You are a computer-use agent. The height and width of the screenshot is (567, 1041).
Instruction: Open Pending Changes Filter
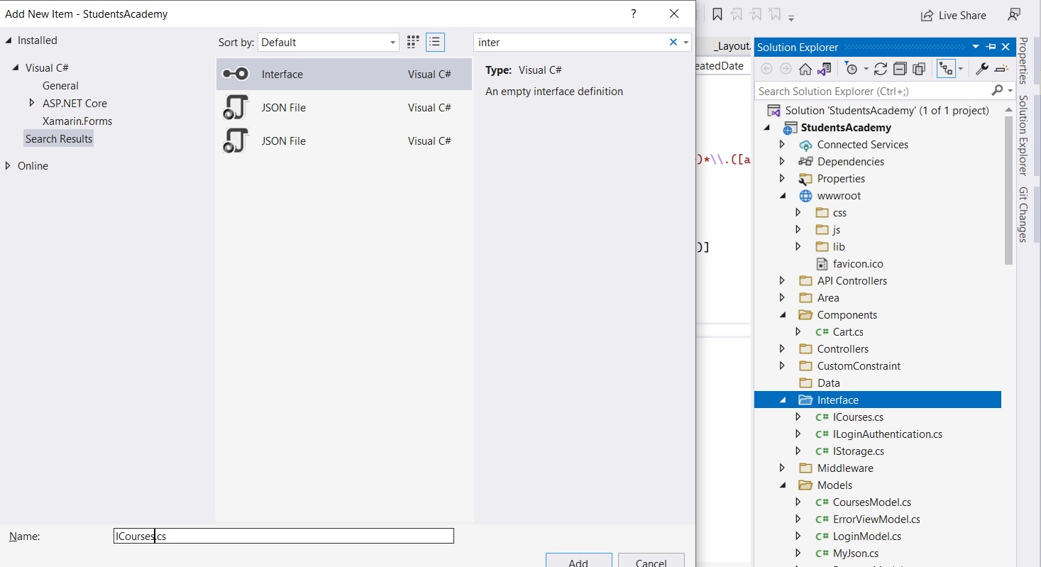coord(852,69)
